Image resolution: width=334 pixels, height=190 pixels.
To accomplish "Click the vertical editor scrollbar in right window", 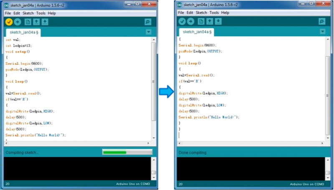I will pos(327,84).
